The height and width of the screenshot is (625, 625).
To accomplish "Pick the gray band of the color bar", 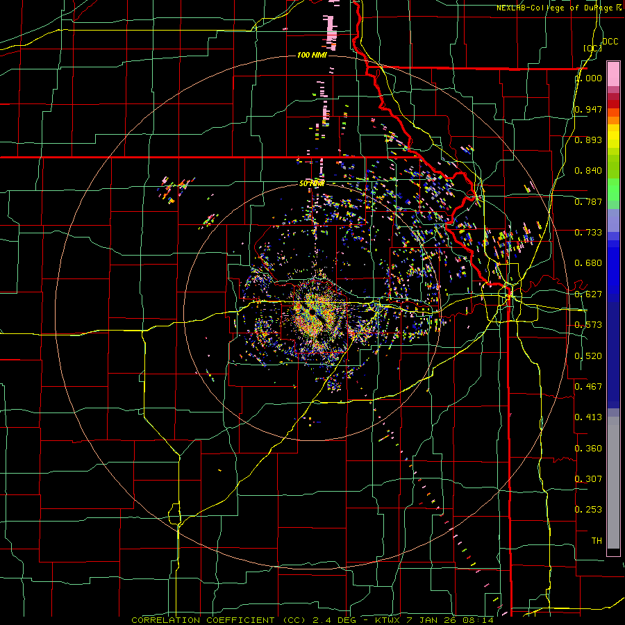I will [x=613, y=483].
